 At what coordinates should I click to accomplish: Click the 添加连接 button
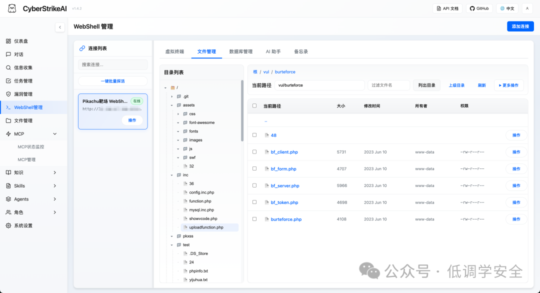[520, 26]
